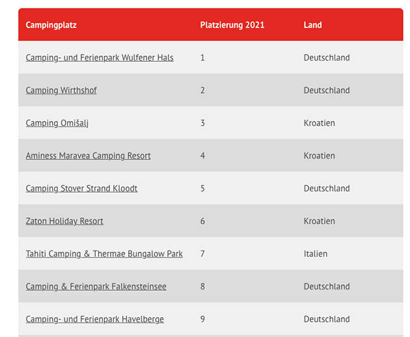
Task: Select ranking number 4 for Aminess Maravea
Action: 202,155
